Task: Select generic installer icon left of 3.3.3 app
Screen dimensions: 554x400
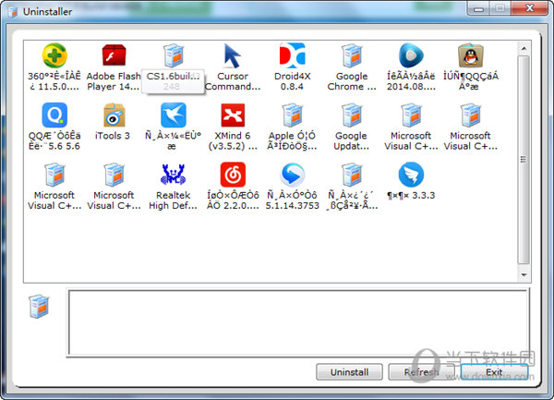Action: pos(352,175)
